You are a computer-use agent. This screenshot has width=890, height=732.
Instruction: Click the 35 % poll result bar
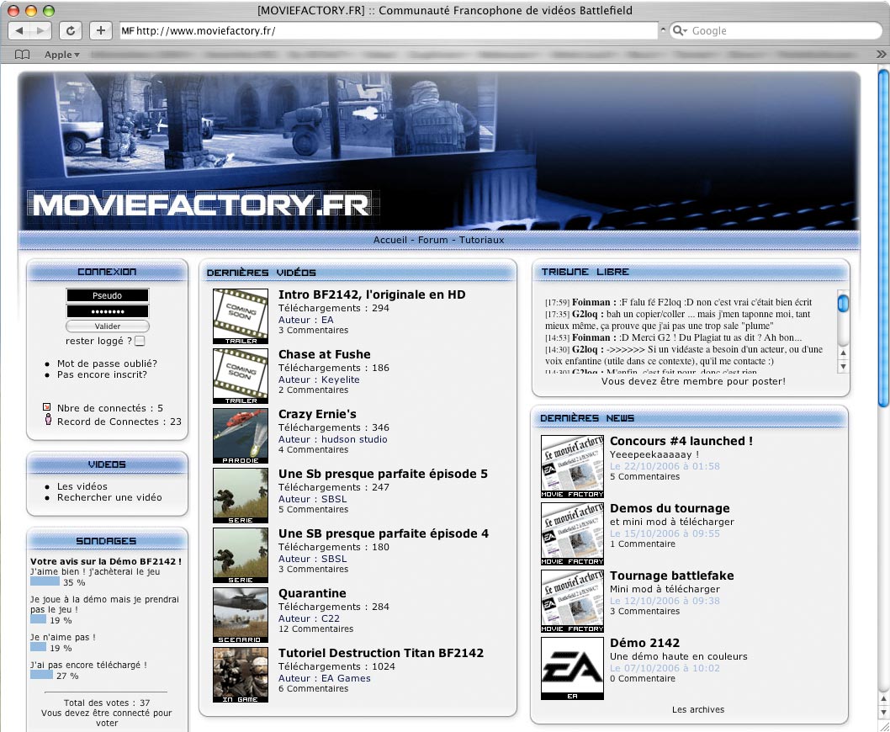[45, 581]
